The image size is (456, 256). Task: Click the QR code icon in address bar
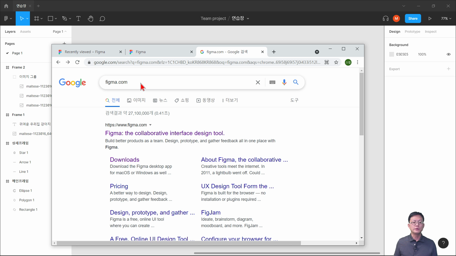pyautogui.click(x=327, y=62)
